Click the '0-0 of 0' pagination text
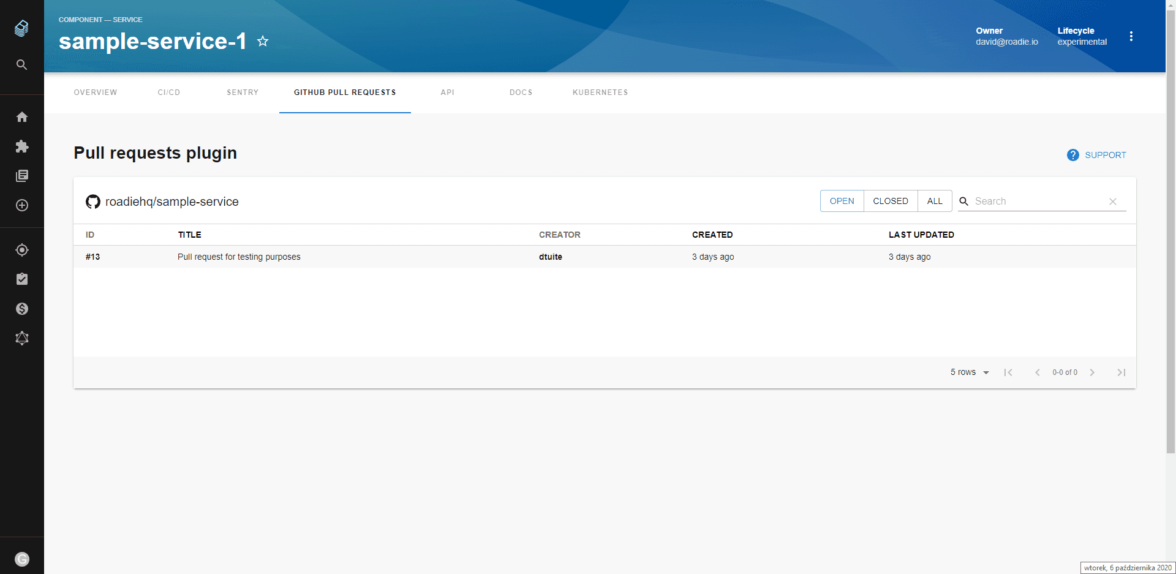This screenshot has width=1176, height=574. [1065, 372]
